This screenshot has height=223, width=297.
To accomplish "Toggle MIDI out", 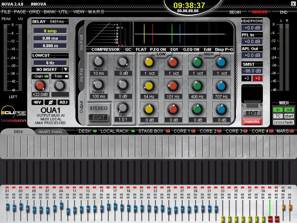I will [x=289, y=110].
